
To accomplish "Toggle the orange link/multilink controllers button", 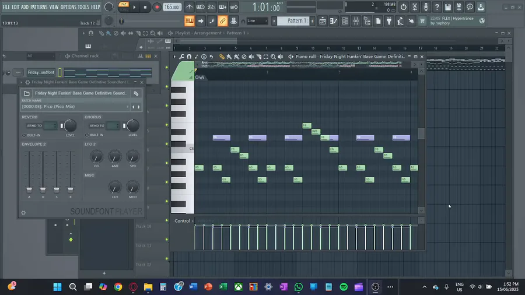I will click(x=222, y=21).
